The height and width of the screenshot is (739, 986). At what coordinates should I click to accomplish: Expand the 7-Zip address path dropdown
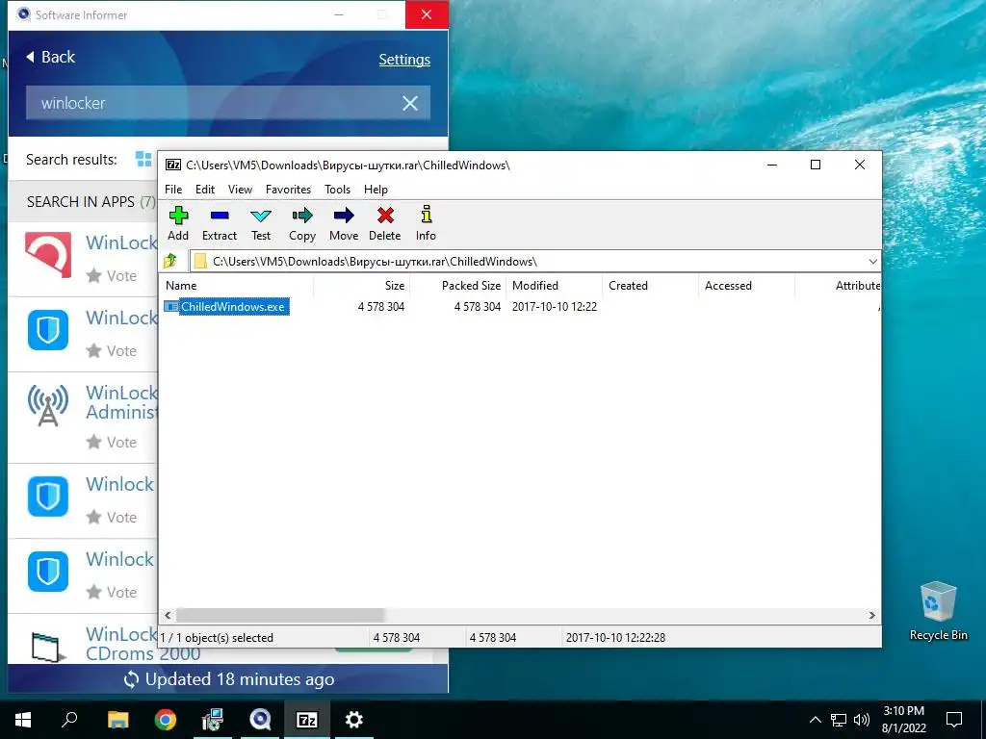coord(872,262)
